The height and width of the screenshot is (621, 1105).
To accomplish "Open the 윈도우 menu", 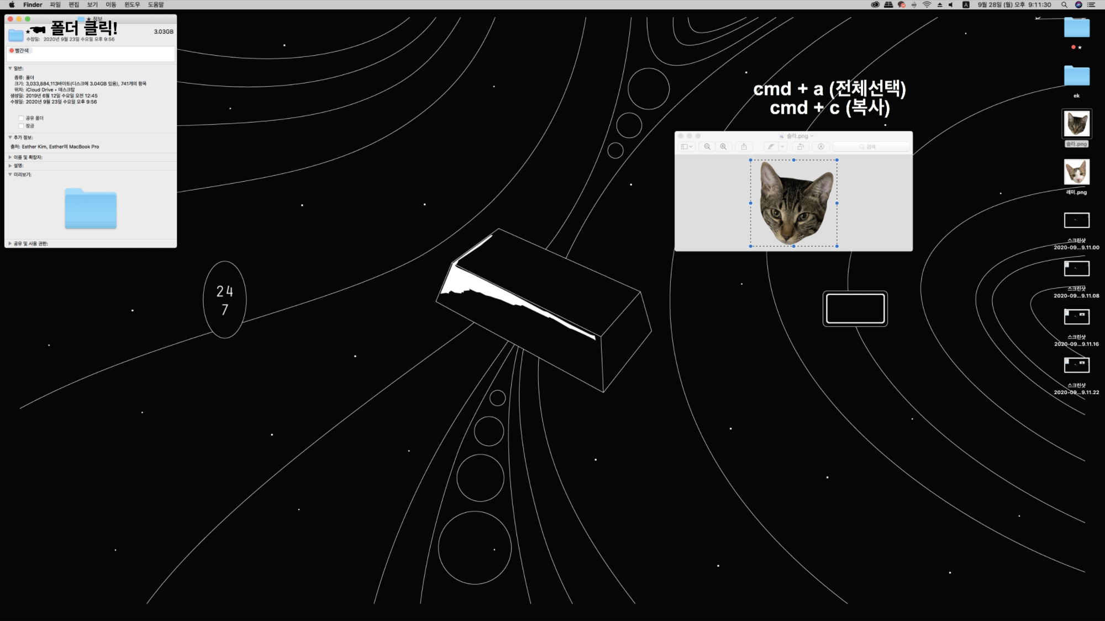I will 132,5.
